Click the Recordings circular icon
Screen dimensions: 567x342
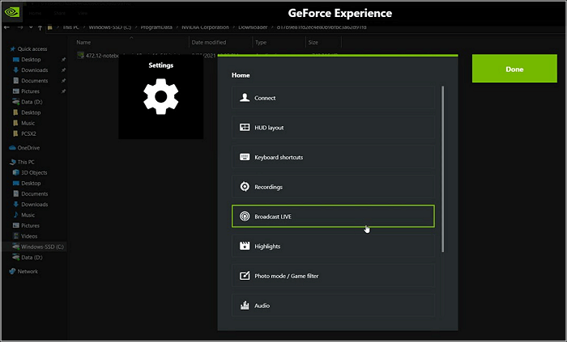click(x=245, y=187)
